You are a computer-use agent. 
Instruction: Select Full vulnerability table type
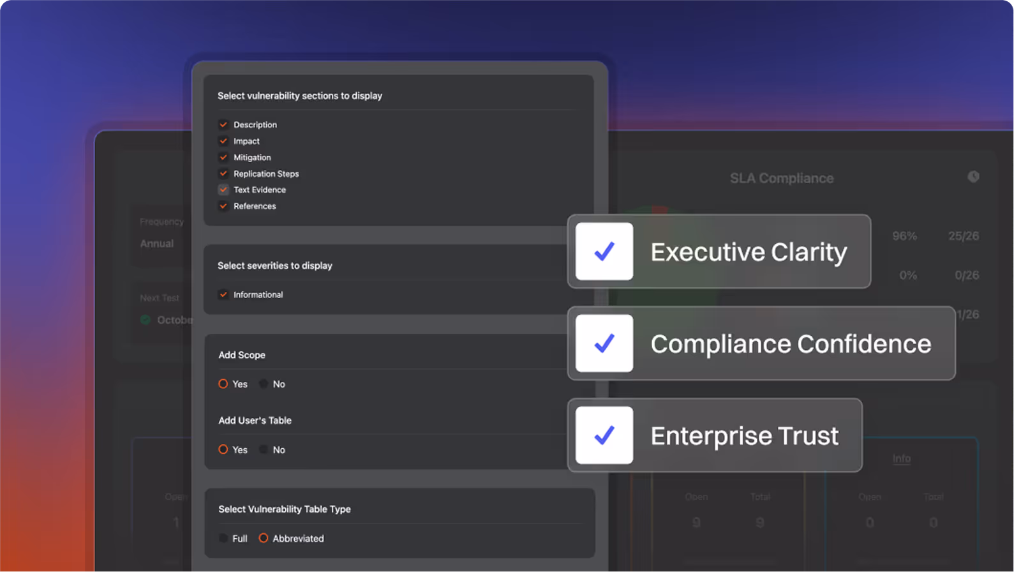click(x=223, y=538)
